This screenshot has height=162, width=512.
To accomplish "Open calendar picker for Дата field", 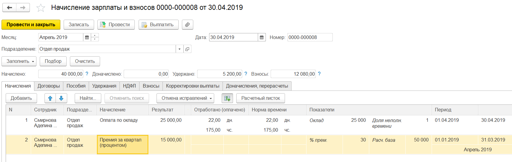I will pyautogui.click(x=262, y=37).
